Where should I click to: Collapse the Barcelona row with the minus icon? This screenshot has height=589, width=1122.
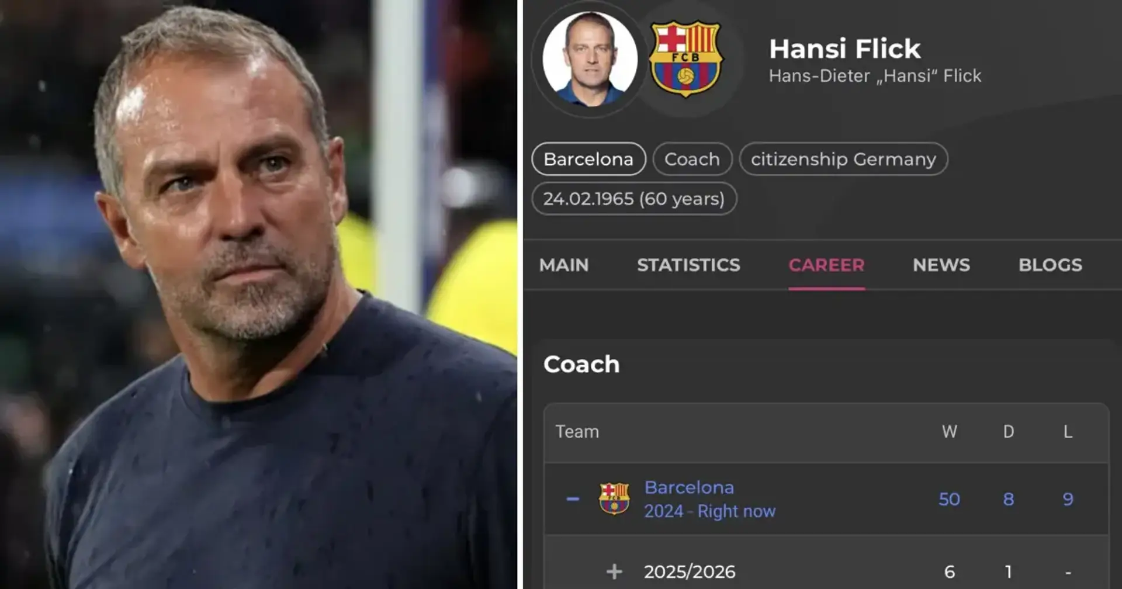tap(573, 499)
